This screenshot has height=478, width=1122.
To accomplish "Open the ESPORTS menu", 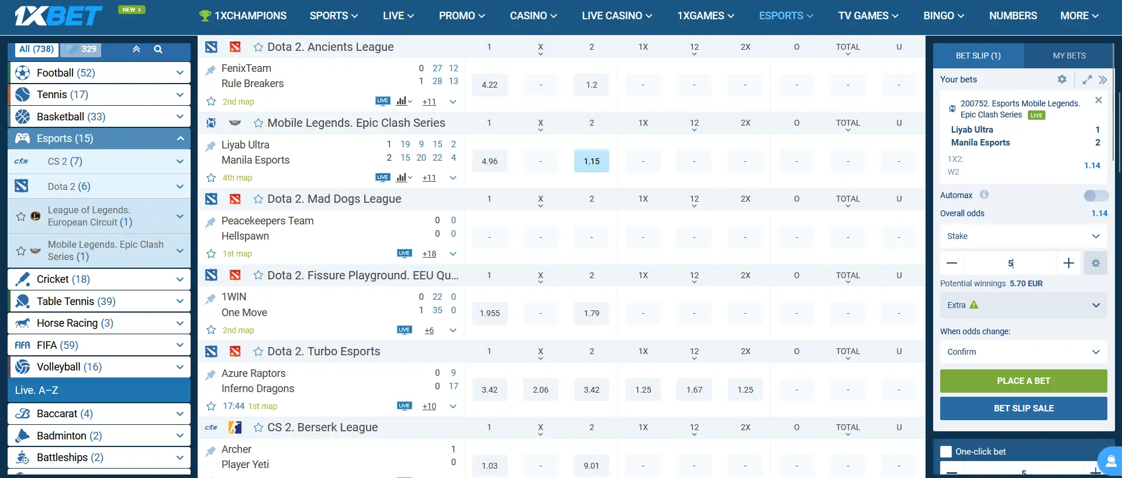I will point(786,16).
